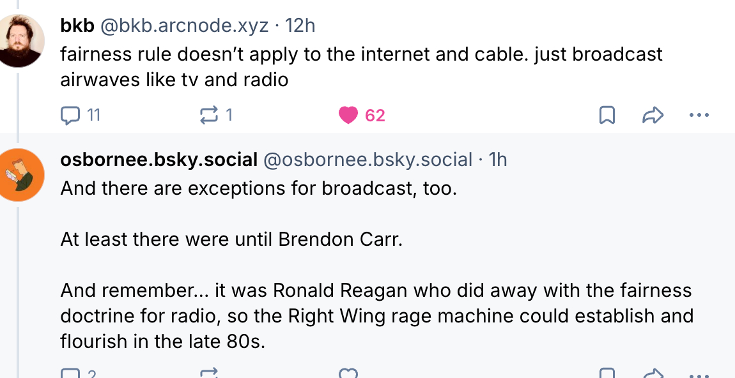The width and height of the screenshot is (735, 378).
Task: Click the bkb display name
Action: coord(77,26)
